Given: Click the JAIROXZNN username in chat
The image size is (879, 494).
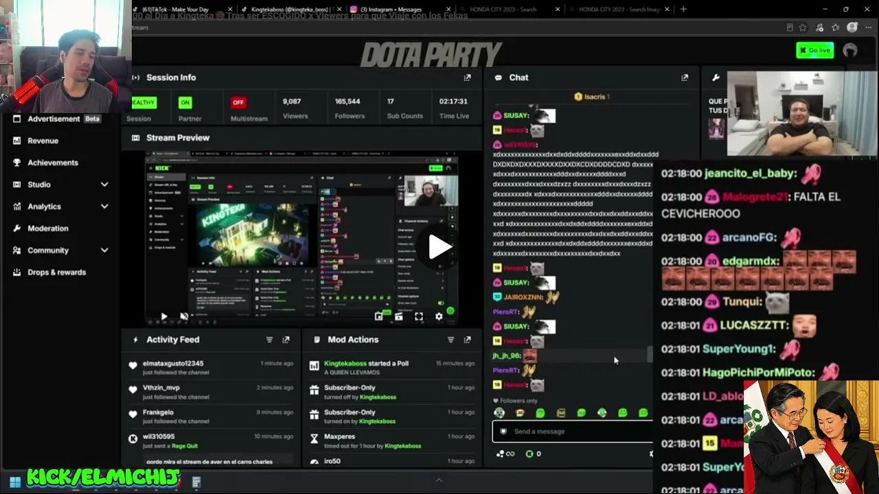Looking at the screenshot, I should coord(524,297).
